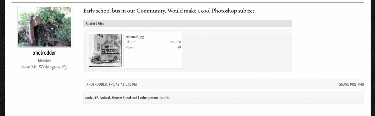Open Animal's profile from likes list
The image size is (375, 116).
coord(105,98)
